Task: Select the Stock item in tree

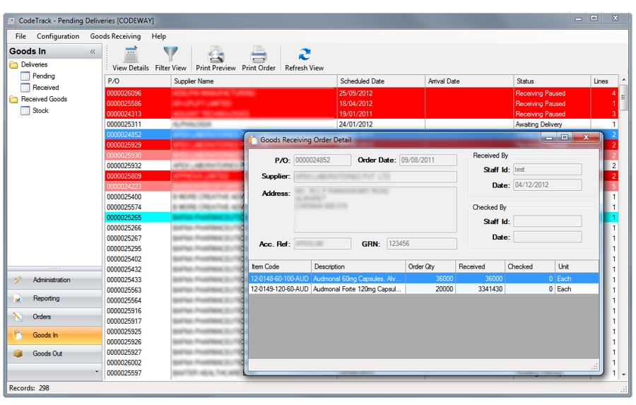Action: coord(40,110)
